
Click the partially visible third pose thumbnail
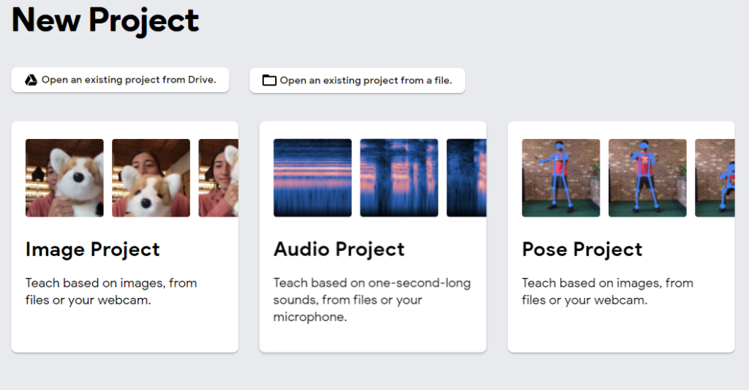point(715,178)
